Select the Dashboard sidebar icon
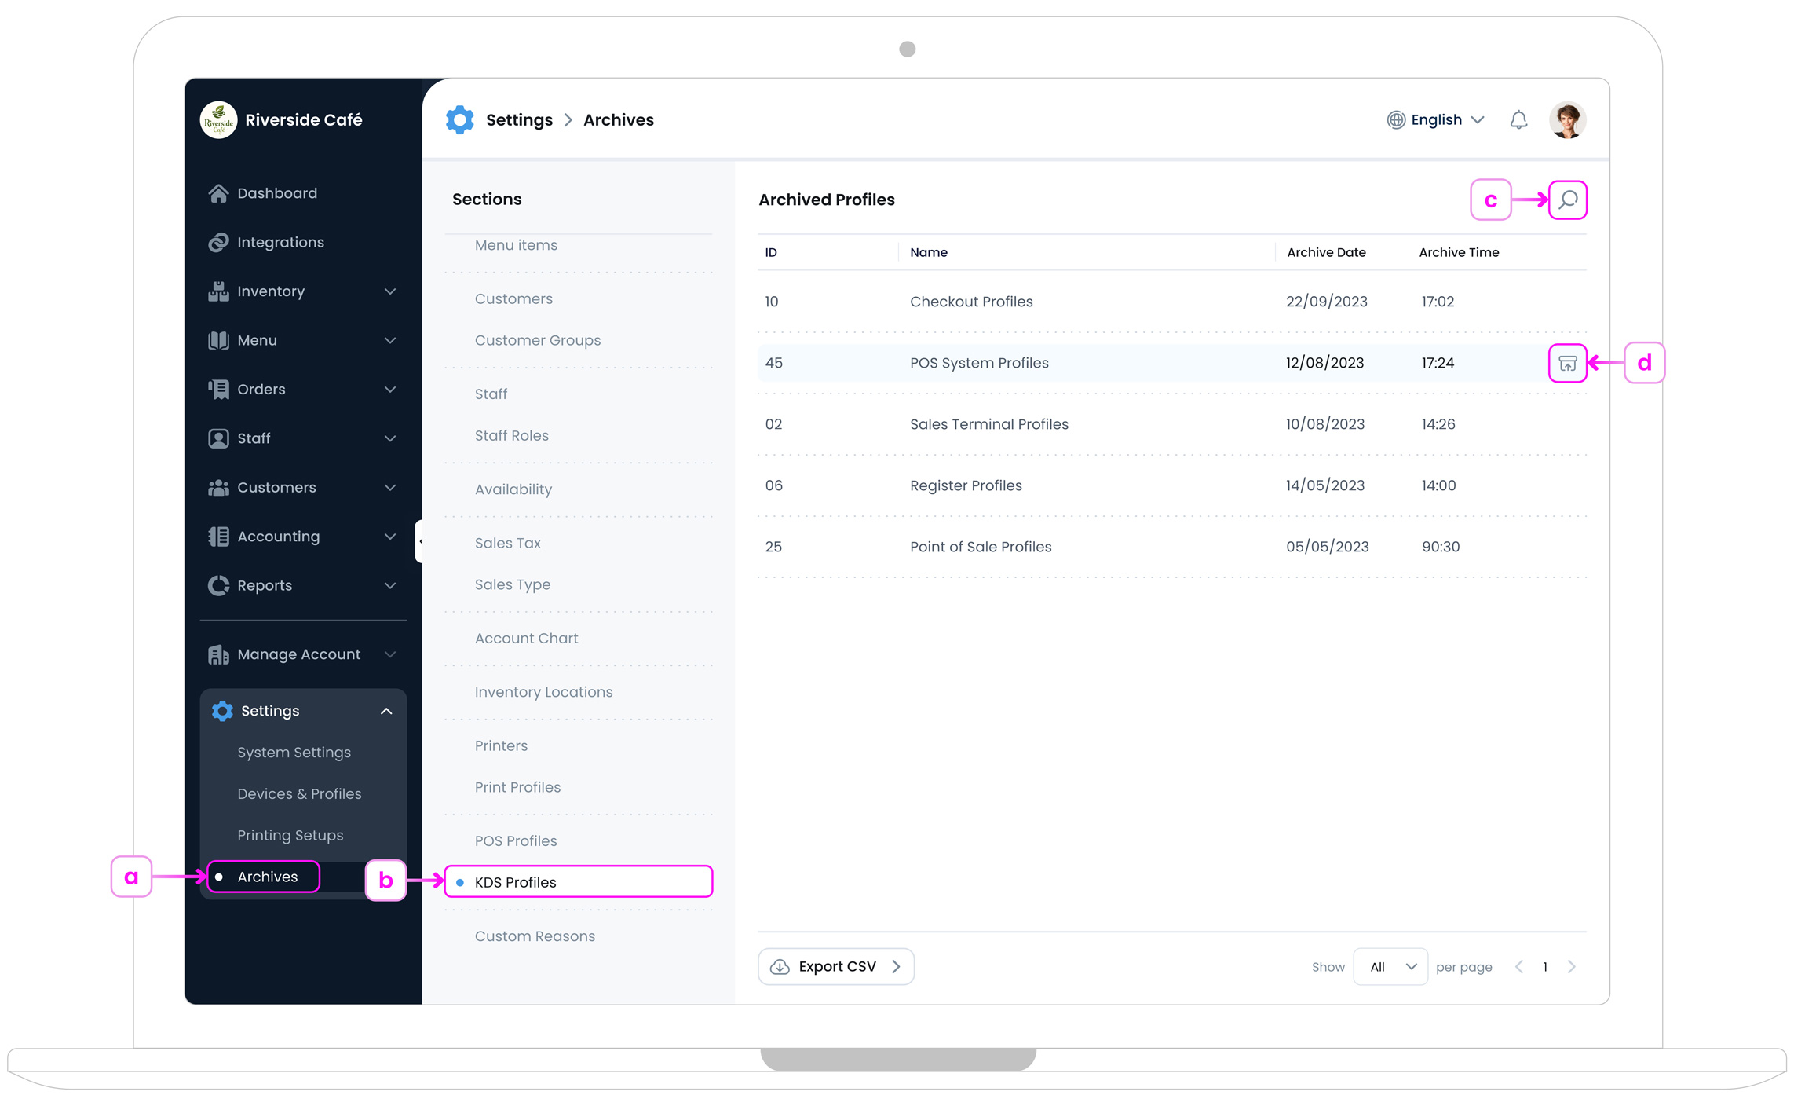Viewport: 1794px width, 1106px height. 217,192
